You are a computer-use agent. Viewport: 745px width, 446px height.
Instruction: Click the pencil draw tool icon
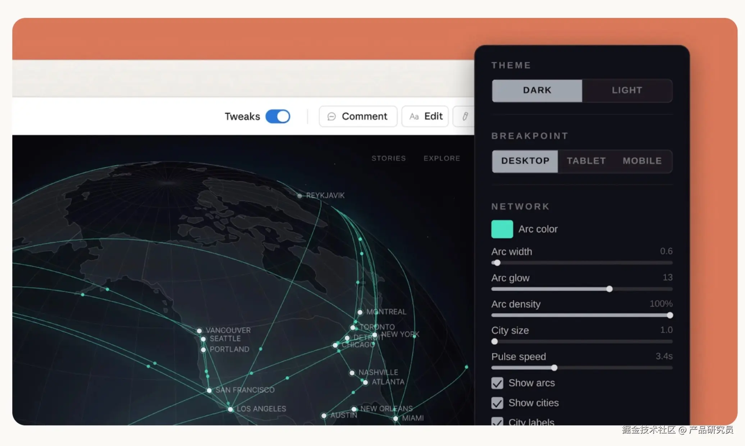(465, 116)
